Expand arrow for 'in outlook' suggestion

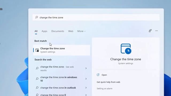(86, 88)
